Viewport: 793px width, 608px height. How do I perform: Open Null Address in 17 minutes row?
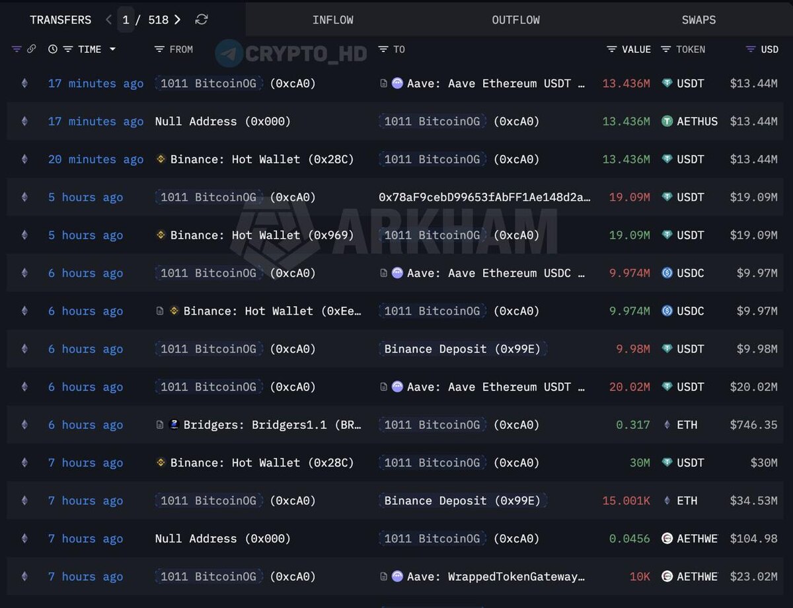click(x=223, y=121)
